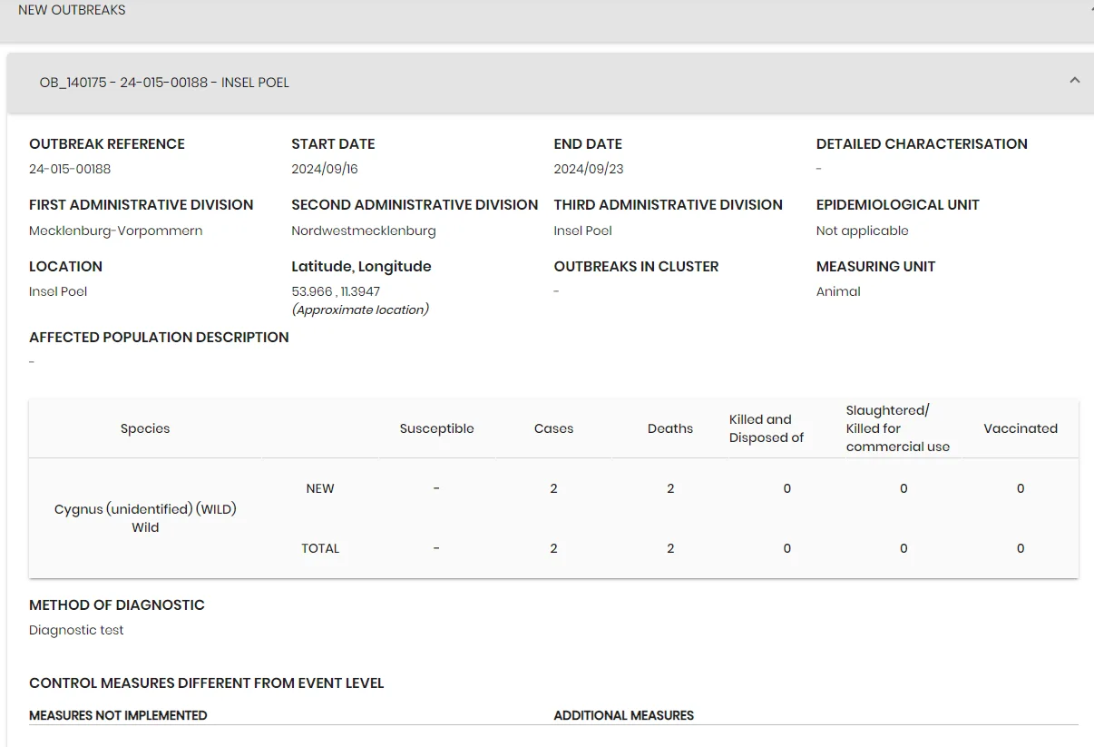Click the OUTBREAKS IN CLUSTER label
The image size is (1094, 747).
[636, 266]
